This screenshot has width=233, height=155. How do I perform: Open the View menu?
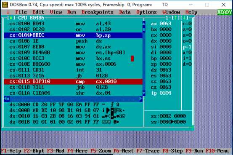[56, 12]
